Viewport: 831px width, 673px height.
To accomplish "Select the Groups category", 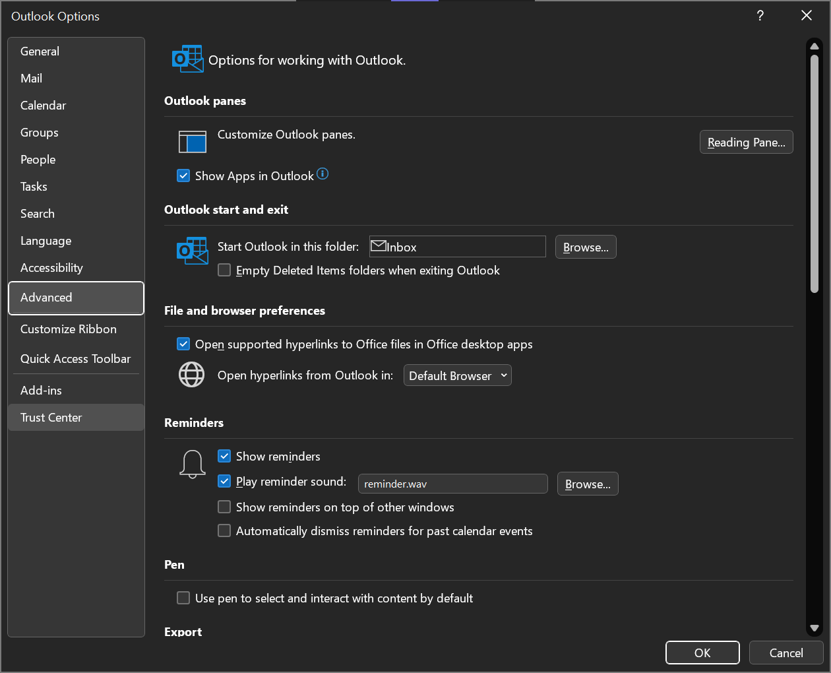I will 76,133.
